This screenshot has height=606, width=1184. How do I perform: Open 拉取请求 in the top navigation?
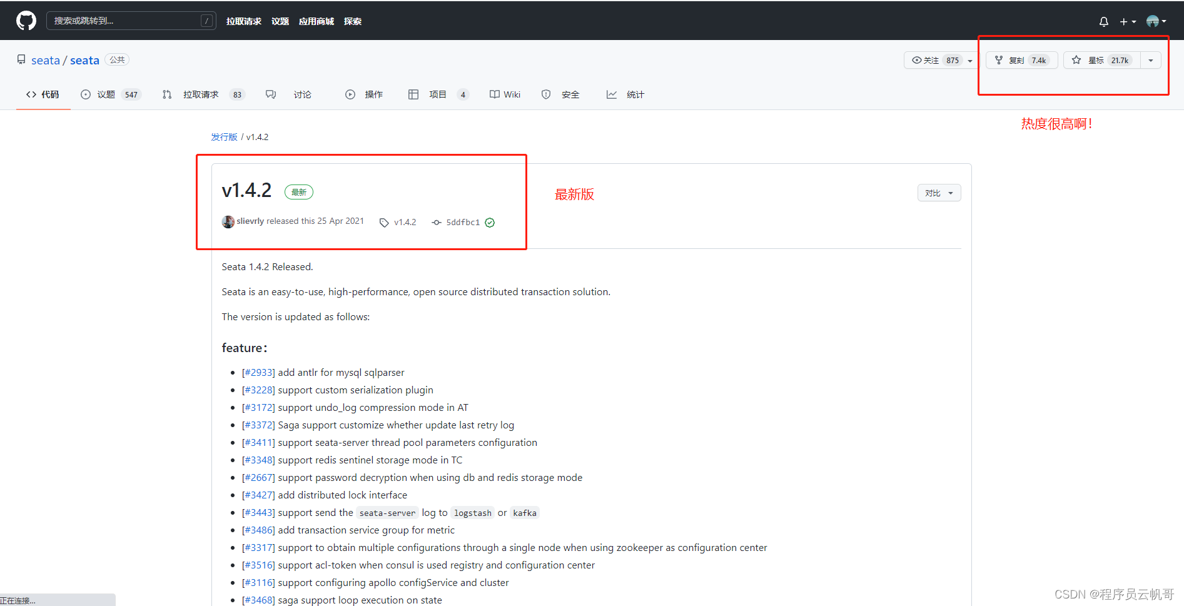(x=244, y=21)
